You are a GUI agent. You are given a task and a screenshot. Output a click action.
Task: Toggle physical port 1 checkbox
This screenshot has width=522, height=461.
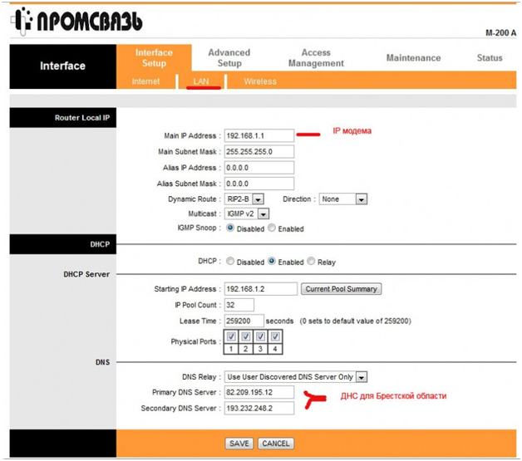coord(232,337)
